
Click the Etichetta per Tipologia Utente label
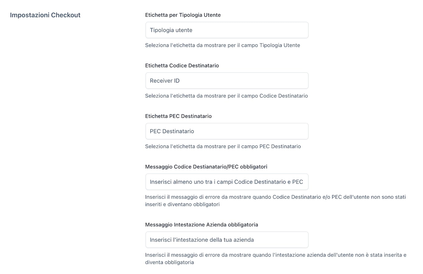(x=183, y=15)
